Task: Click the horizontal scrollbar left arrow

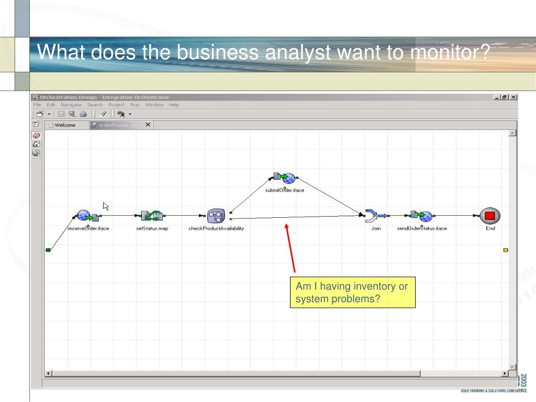Action: point(49,373)
